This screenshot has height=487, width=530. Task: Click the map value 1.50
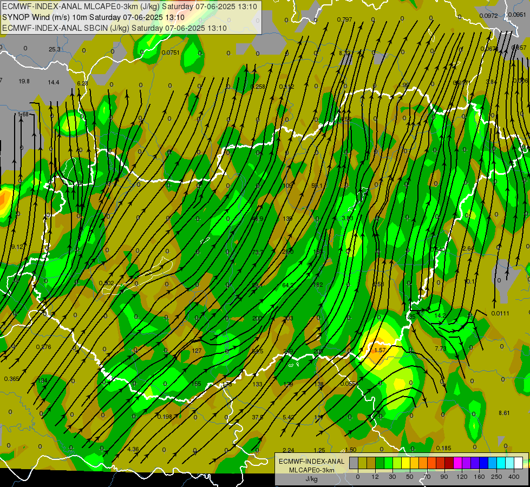[351, 450]
